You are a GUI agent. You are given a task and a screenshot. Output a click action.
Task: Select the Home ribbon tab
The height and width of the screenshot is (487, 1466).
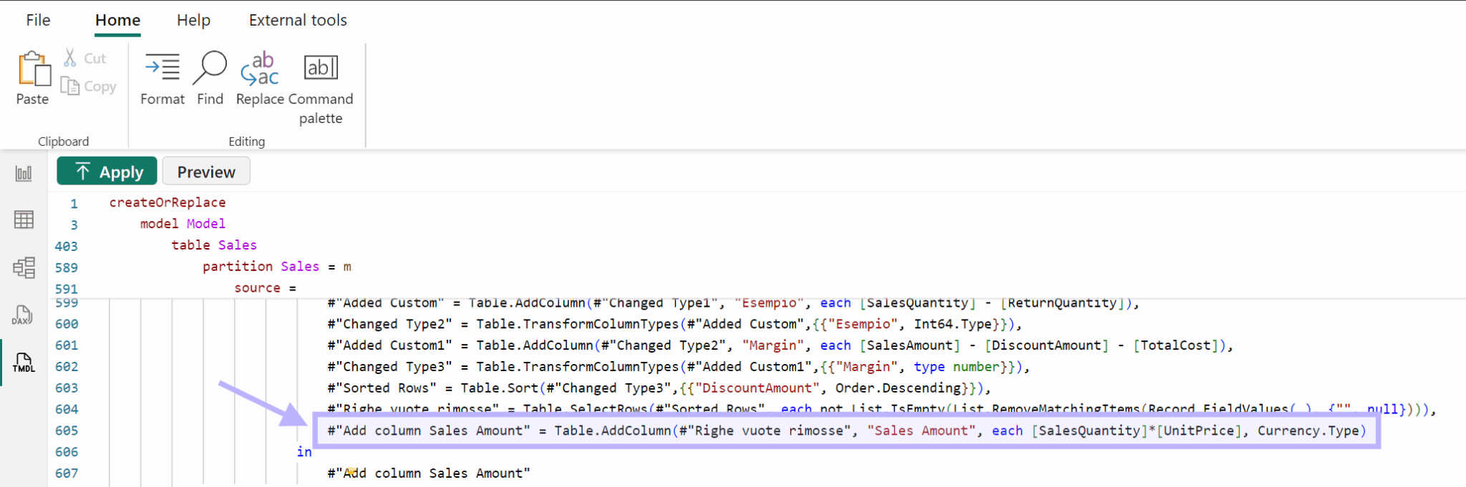[118, 20]
